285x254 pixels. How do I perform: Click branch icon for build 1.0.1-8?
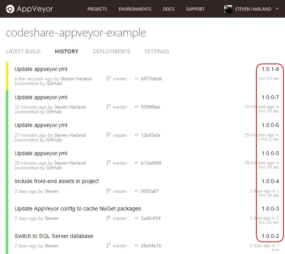[109, 79]
